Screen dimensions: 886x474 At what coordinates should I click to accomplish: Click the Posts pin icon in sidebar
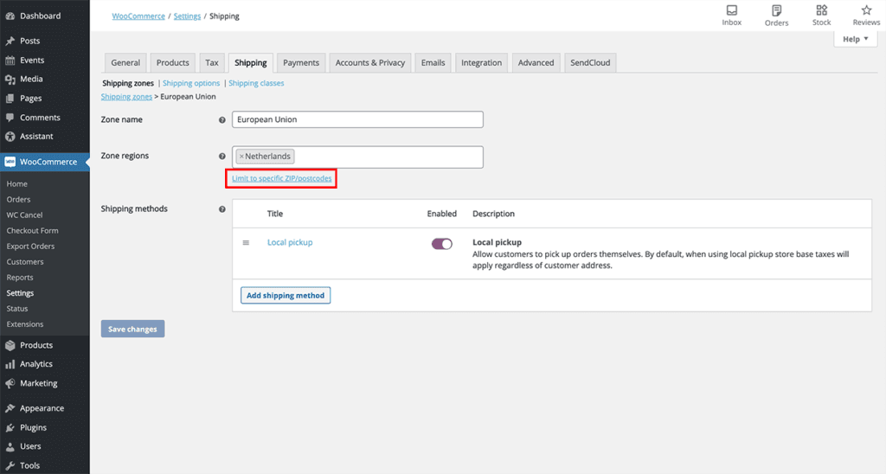click(10, 41)
